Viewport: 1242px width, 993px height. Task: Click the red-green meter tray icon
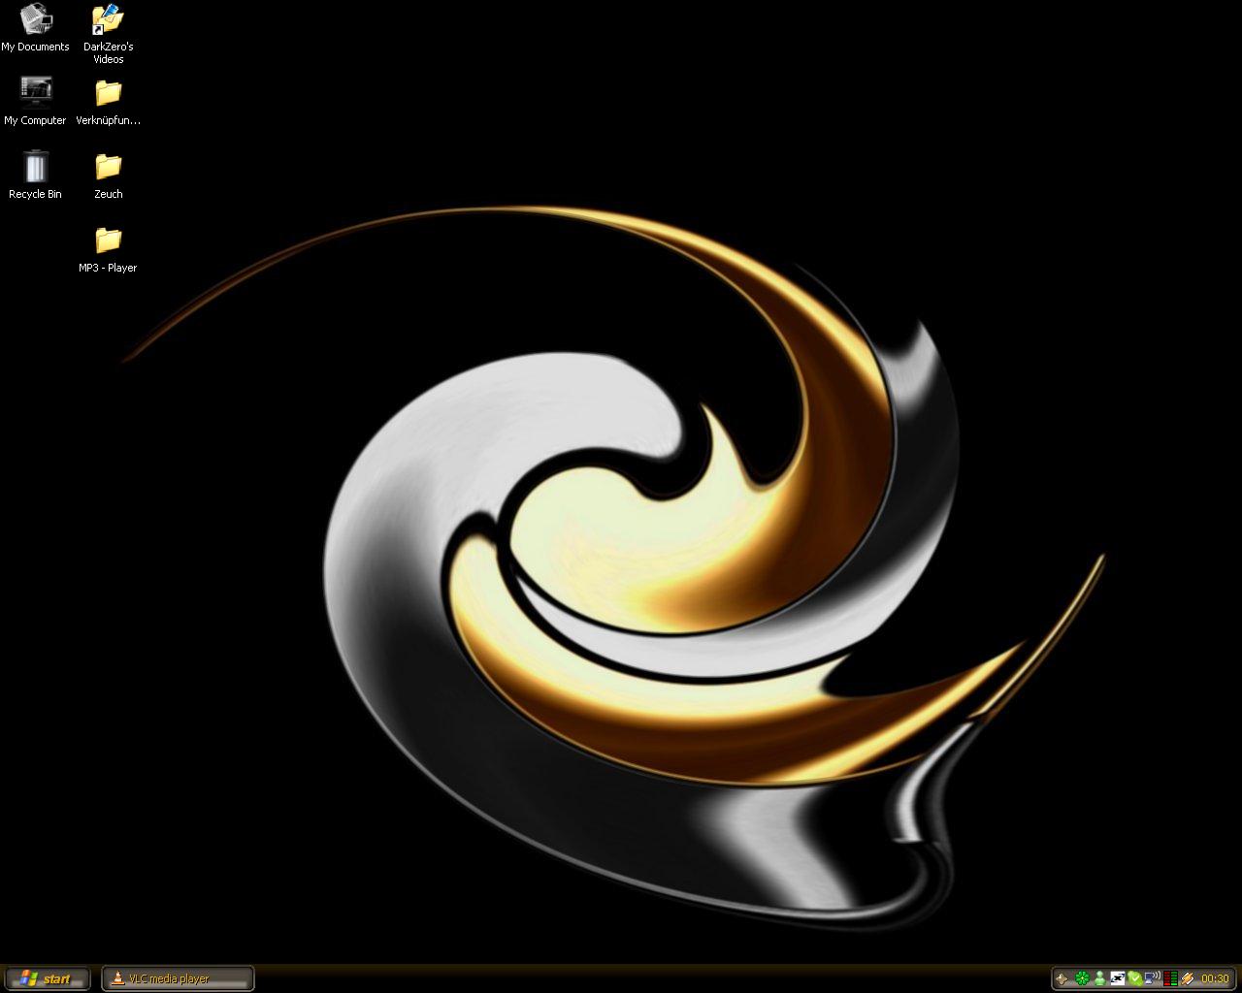[1170, 978]
